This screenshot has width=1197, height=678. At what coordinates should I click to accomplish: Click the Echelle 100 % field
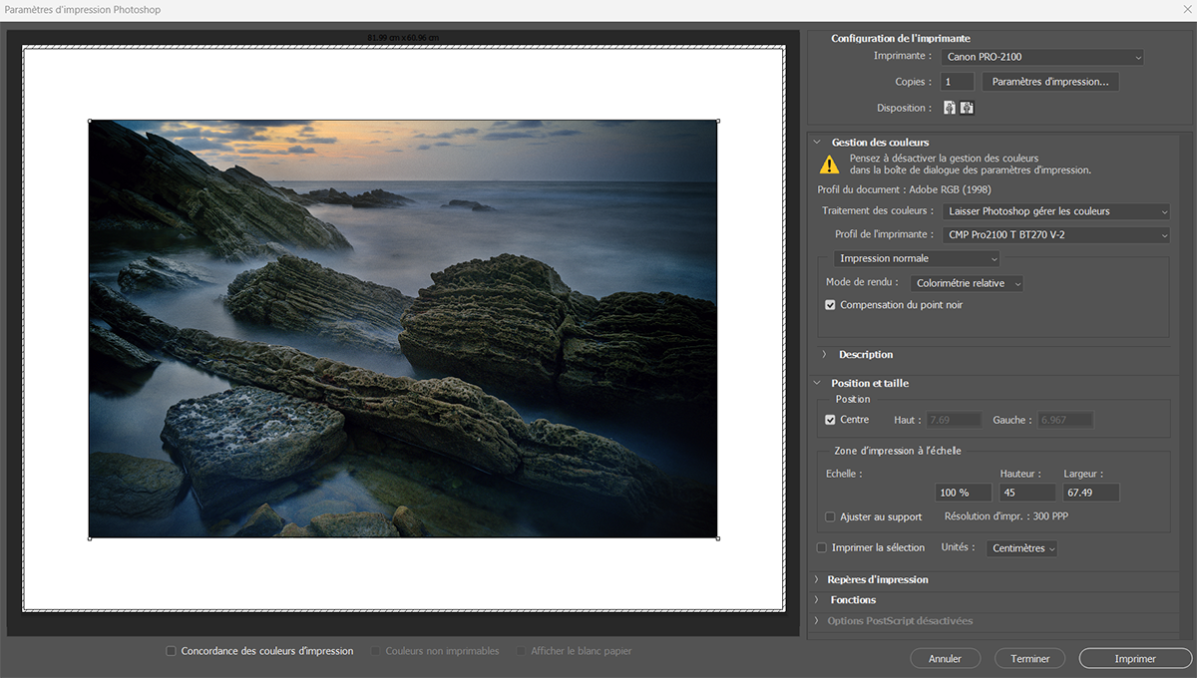(x=964, y=493)
